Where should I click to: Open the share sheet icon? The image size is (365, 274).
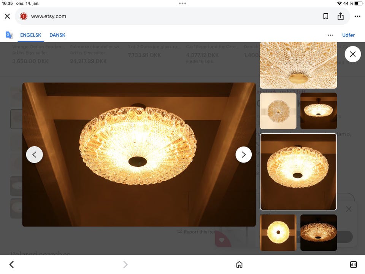point(341,16)
